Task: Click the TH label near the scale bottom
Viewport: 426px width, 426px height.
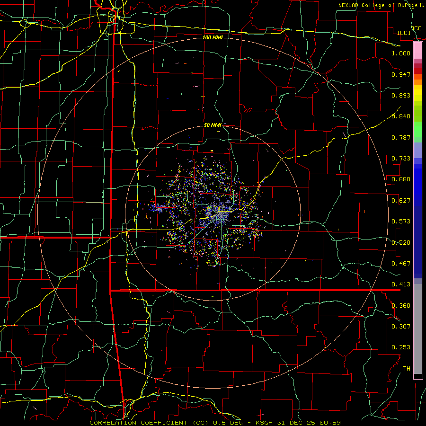Action: point(407,369)
